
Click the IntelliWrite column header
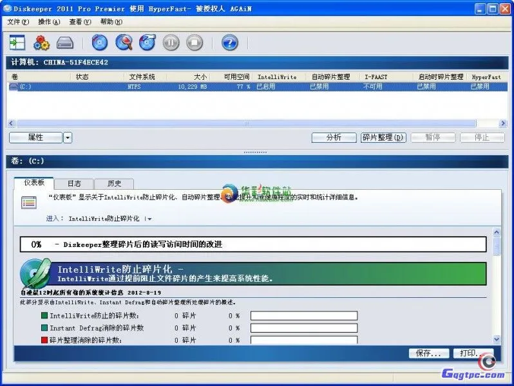(x=280, y=77)
